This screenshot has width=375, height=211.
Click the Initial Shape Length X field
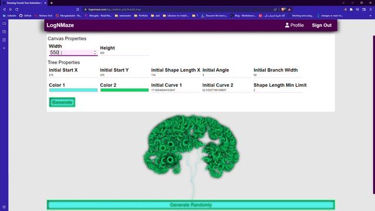(176, 75)
